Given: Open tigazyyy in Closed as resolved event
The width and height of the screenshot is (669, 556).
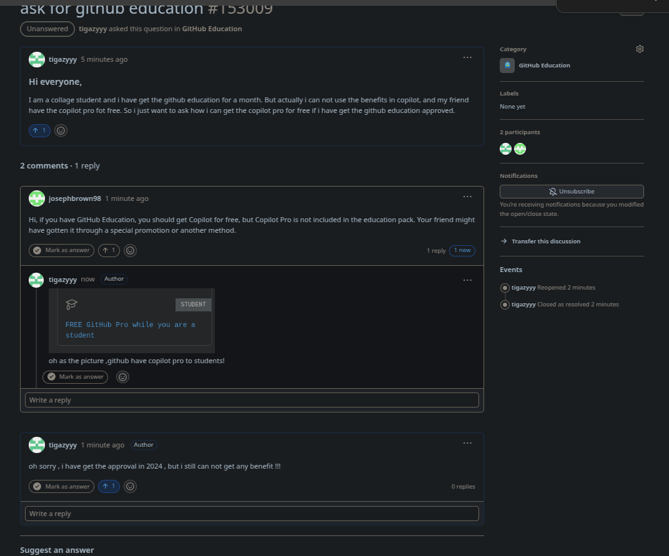Looking at the screenshot, I should point(523,305).
